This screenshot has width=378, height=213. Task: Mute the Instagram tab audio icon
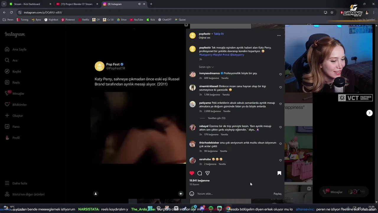[x=139, y=4]
